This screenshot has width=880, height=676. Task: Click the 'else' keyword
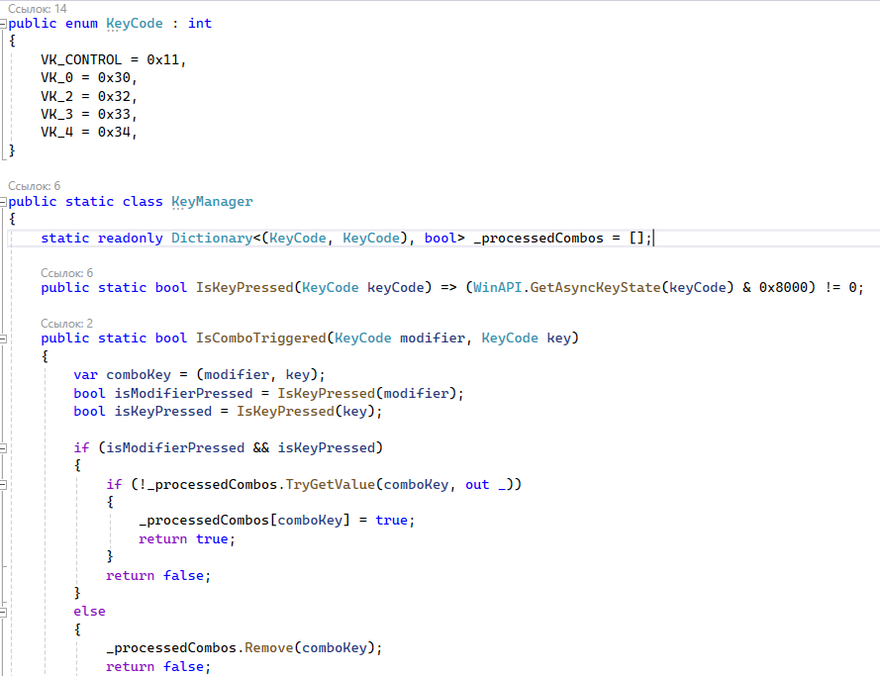click(89, 611)
